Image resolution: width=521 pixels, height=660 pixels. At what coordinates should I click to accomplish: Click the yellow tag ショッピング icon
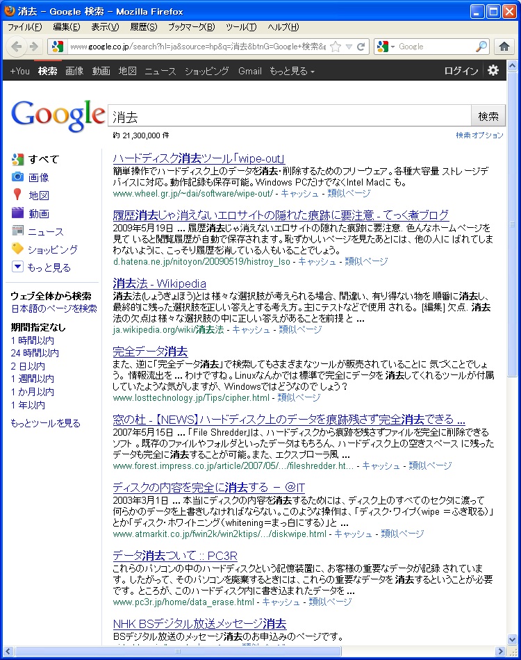click(x=17, y=248)
